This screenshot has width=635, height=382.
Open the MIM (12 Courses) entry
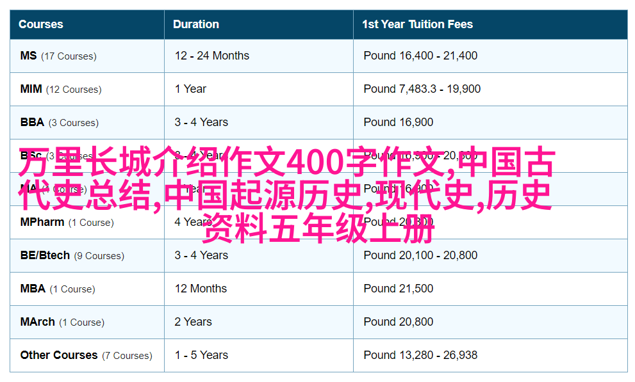(x=60, y=89)
